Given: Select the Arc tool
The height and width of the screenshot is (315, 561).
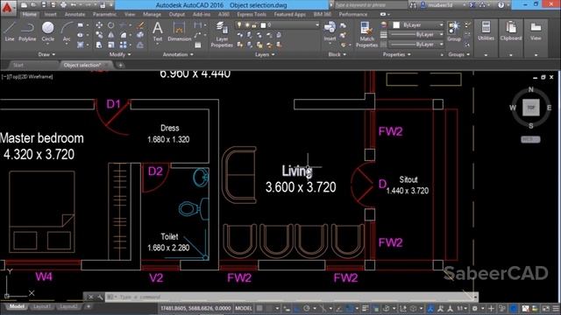Looking at the screenshot, I should click(67, 31).
